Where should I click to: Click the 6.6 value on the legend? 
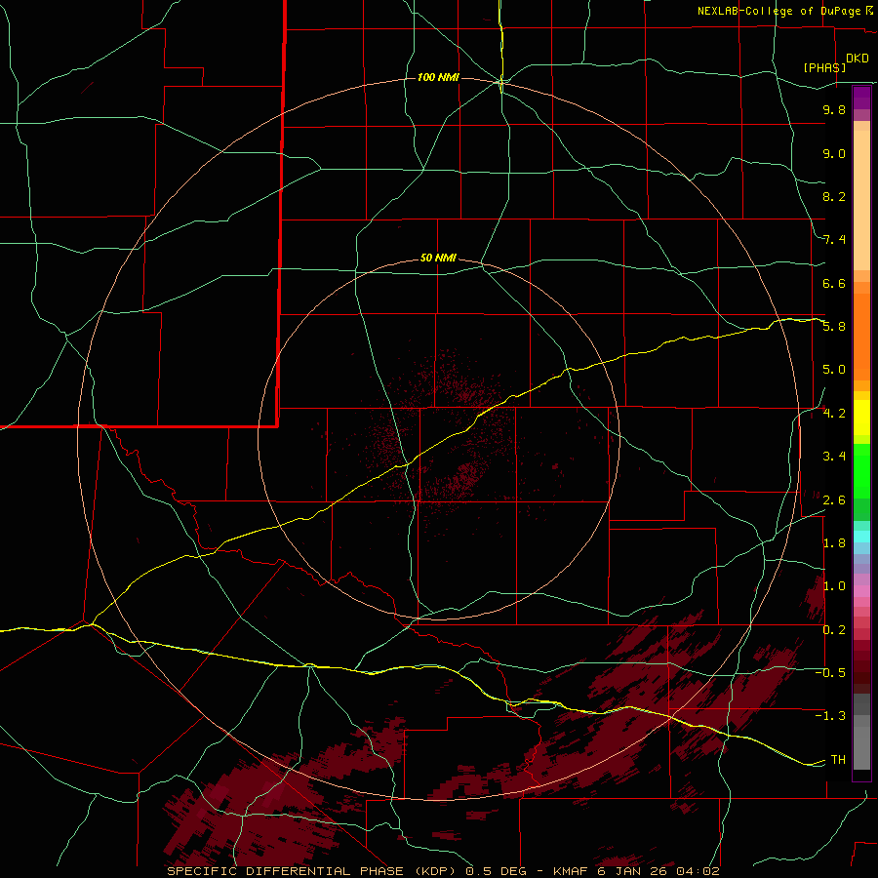pyautogui.click(x=834, y=283)
